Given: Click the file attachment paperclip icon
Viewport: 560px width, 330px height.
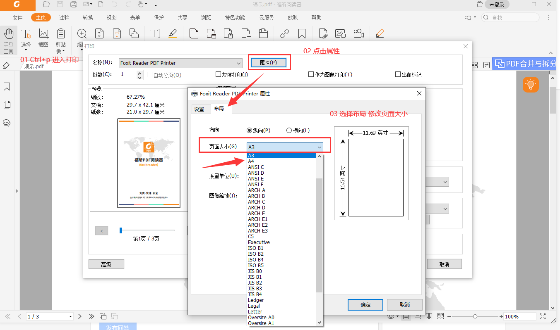Looking at the screenshot, I should [x=323, y=33].
